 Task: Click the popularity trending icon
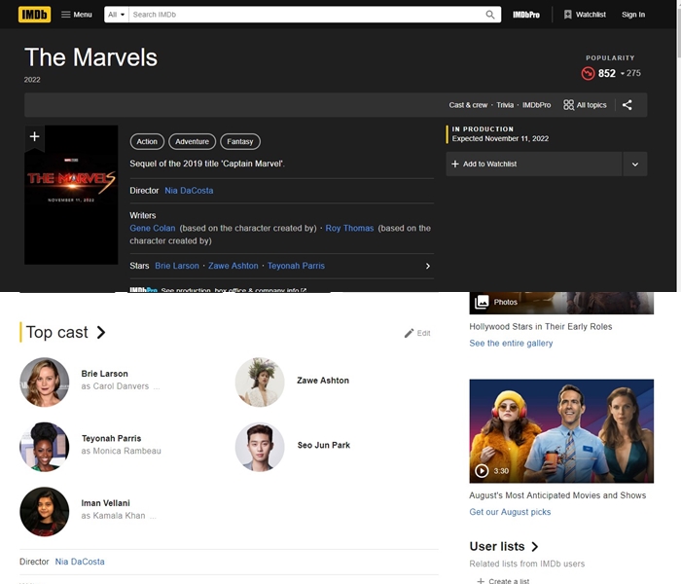[x=588, y=73]
